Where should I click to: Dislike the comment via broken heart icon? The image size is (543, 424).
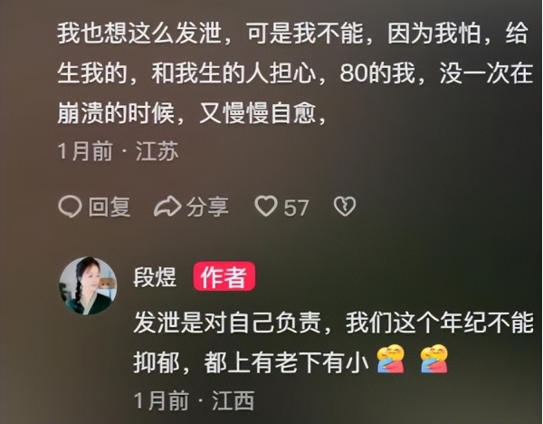(345, 207)
